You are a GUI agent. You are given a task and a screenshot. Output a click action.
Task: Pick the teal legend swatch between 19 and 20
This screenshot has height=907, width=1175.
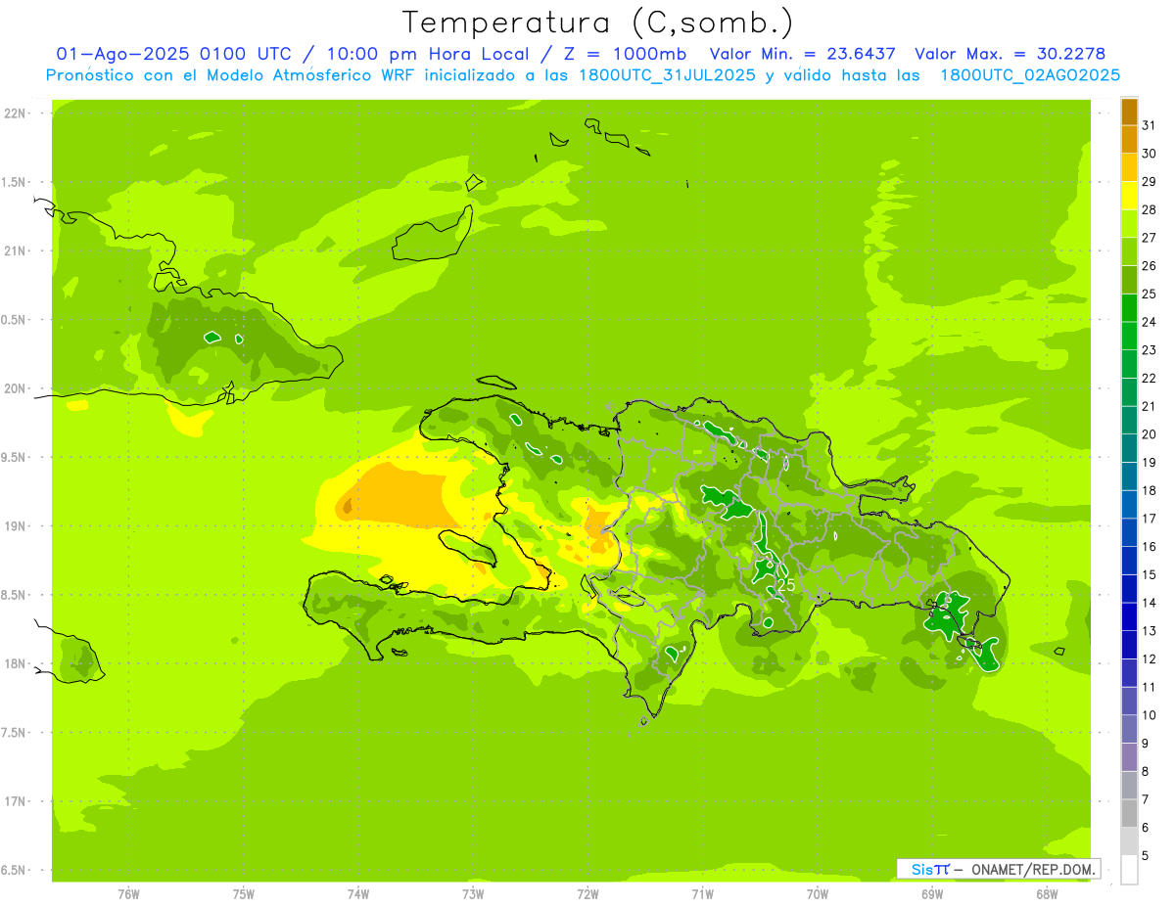[1129, 448]
